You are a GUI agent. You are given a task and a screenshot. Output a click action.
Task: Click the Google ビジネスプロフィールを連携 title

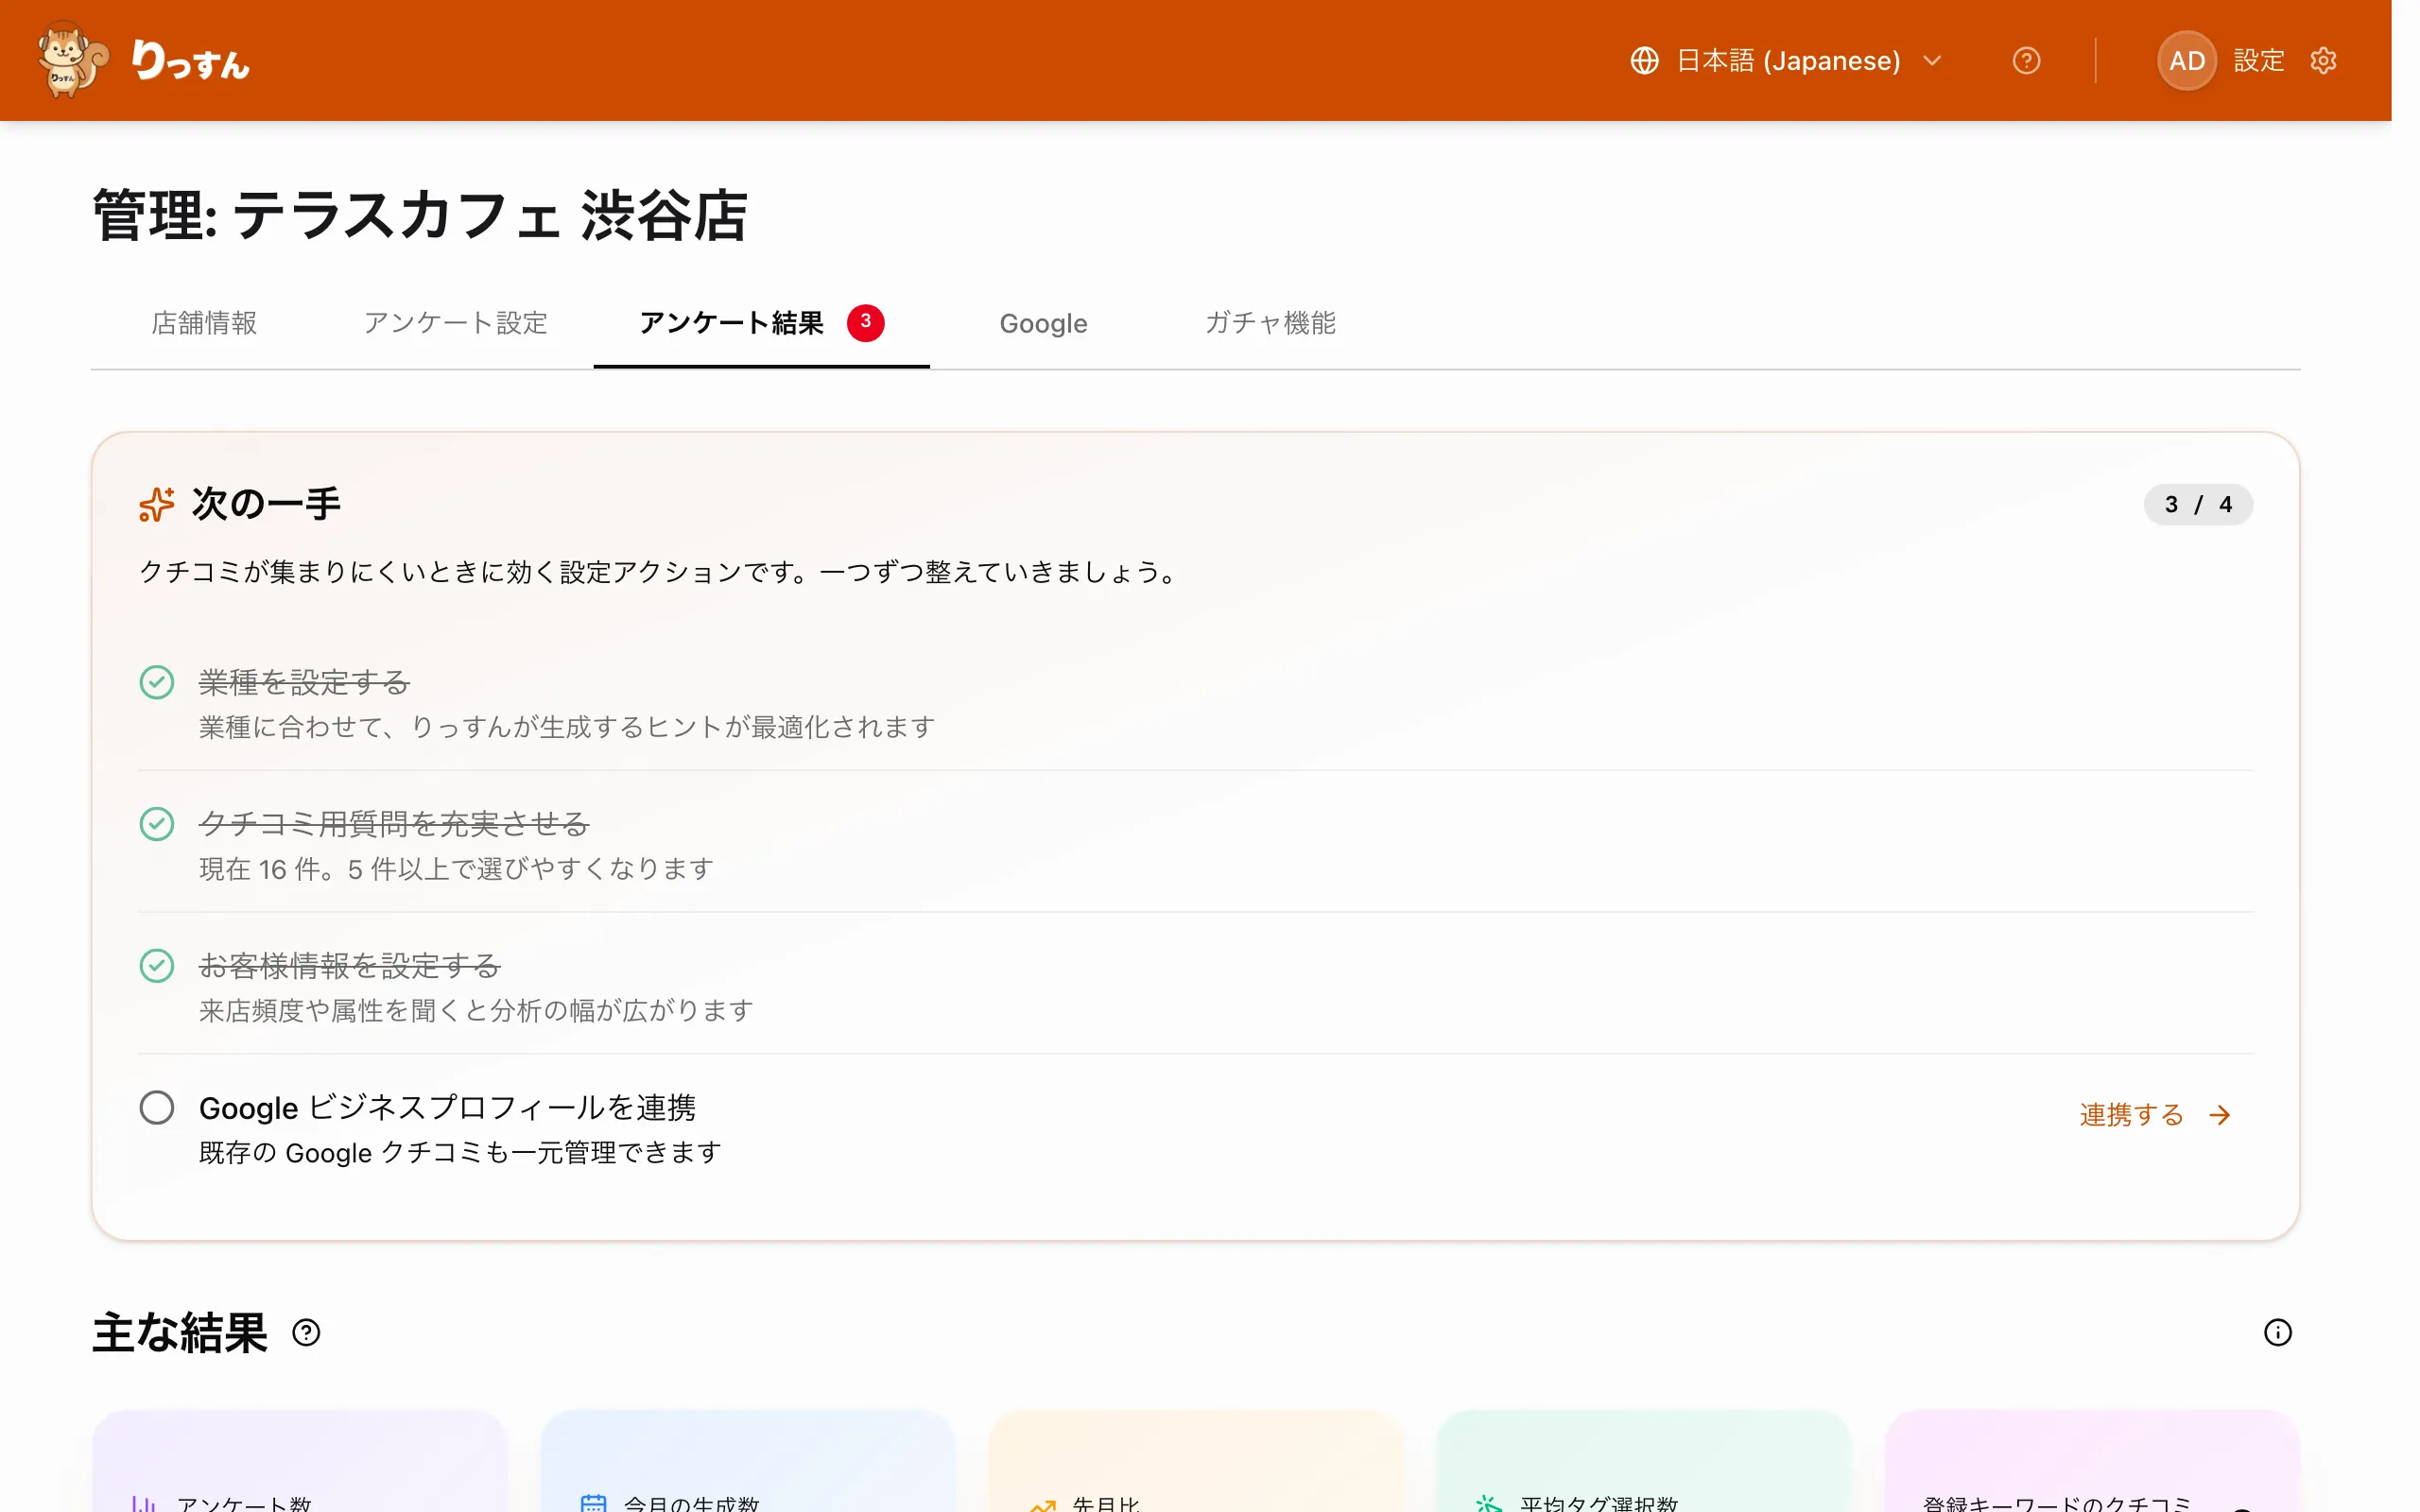pyautogui.click(x=447, y=1108)
